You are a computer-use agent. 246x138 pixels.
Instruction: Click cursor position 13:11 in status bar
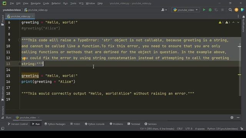(x=157, y=129)
